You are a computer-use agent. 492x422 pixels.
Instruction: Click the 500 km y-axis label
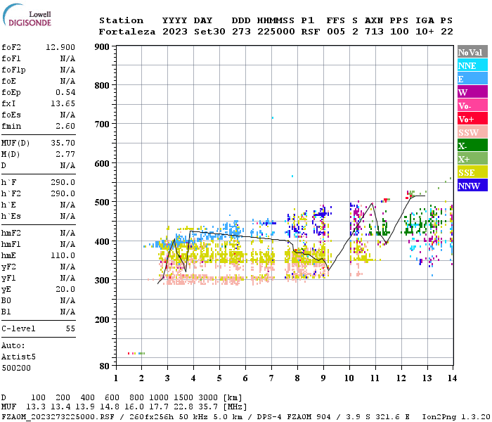[102, 203]
